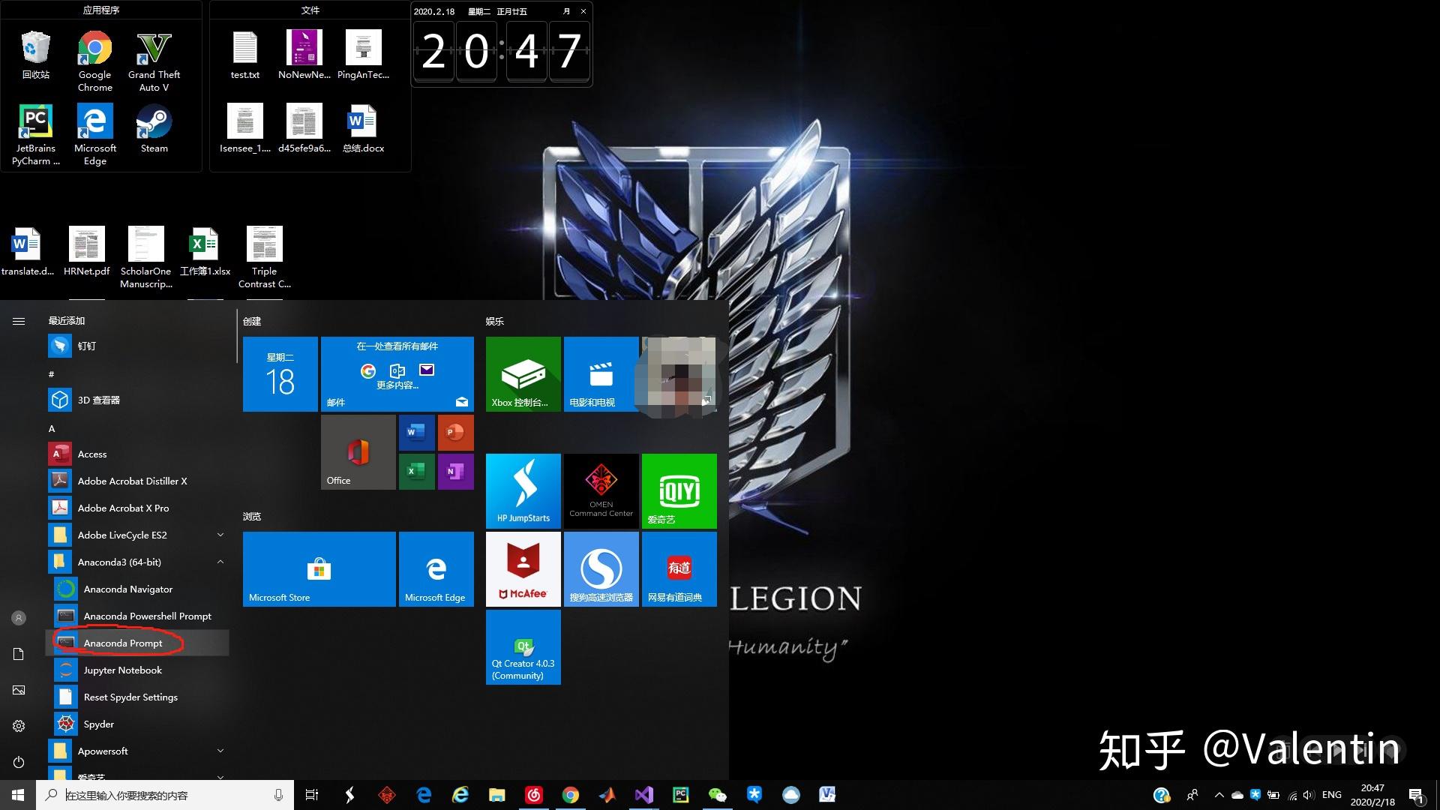Image resolution: width=1440 pixels, height=810 pixels.
Task: Open the 邮件 mail tile
Action: point(397,374)
